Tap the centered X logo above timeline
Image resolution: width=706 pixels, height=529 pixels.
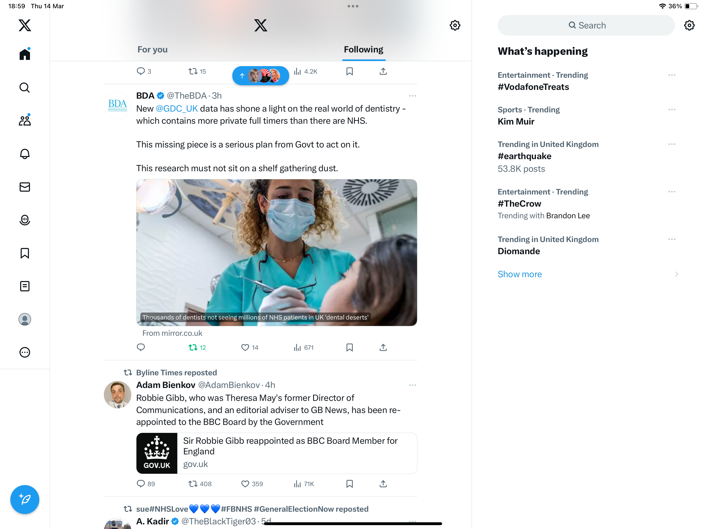[260, 25]
